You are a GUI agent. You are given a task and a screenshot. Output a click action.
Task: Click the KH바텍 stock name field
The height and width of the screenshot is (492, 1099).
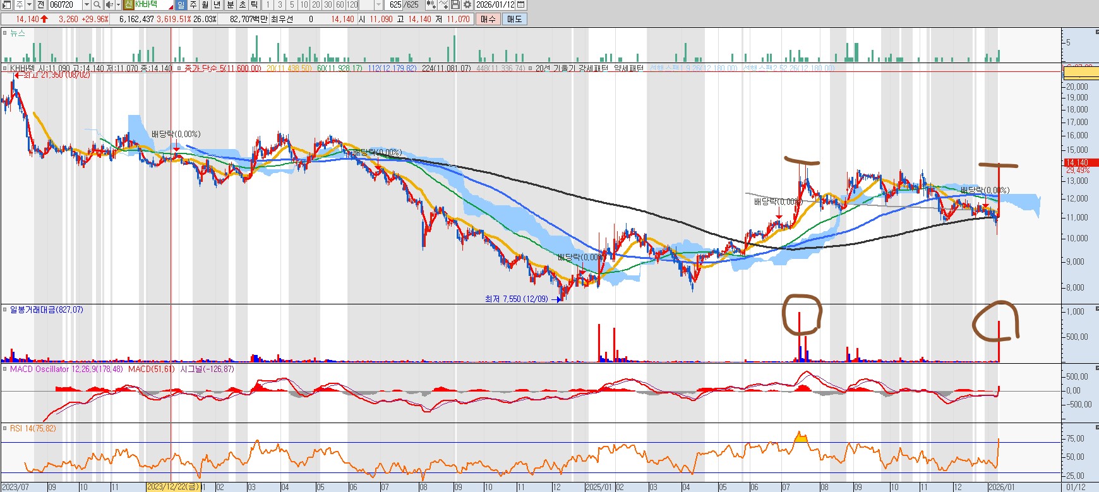coord(153,4)
